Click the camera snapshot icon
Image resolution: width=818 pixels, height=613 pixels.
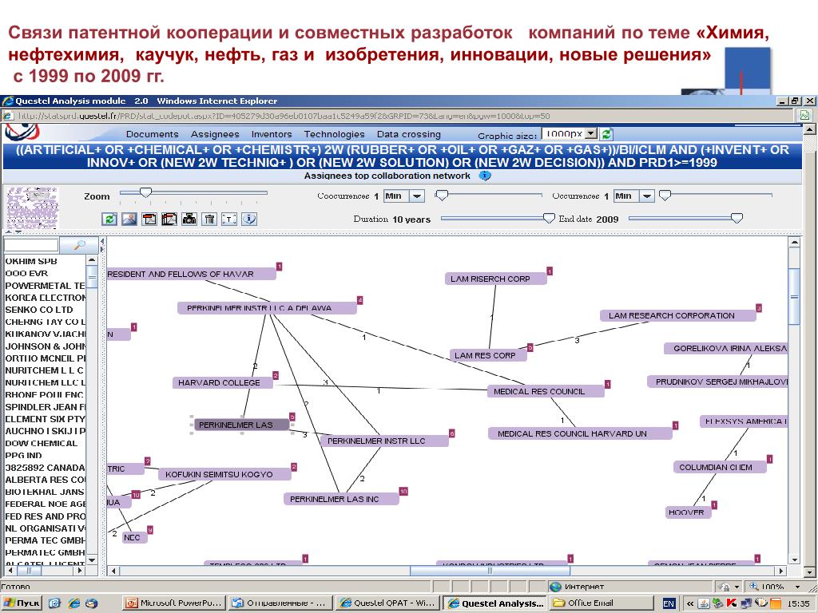189,219
